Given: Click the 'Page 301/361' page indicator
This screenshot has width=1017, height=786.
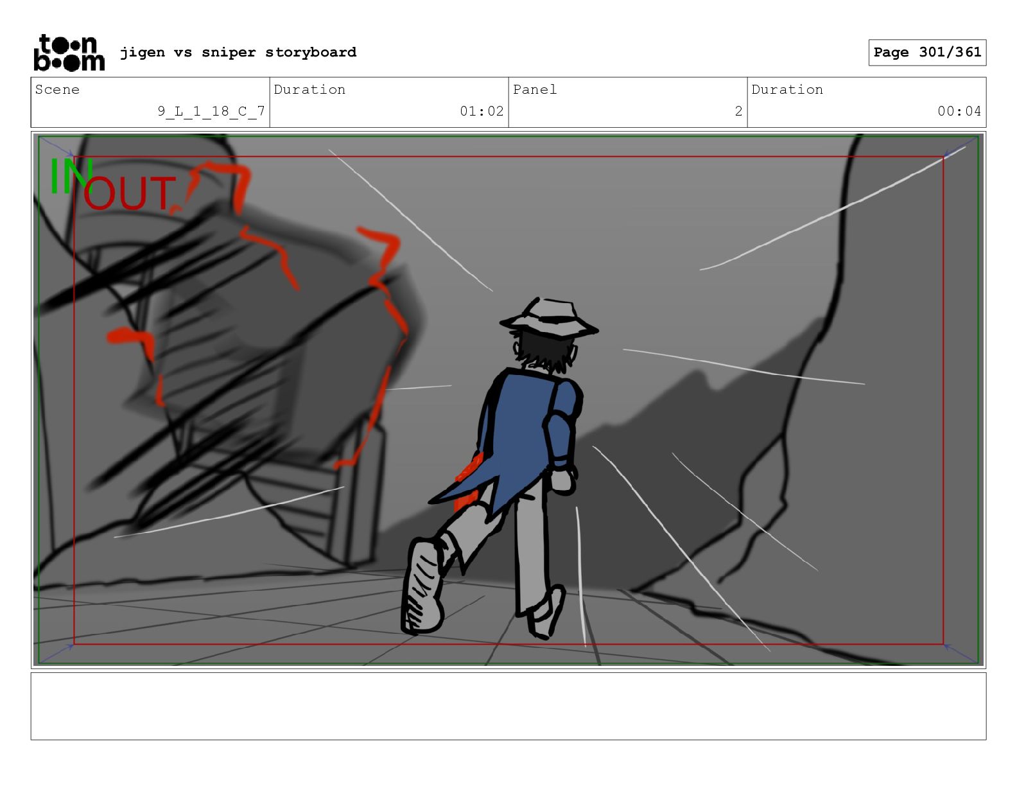Looking at the screenshot, I should (927, 53).
